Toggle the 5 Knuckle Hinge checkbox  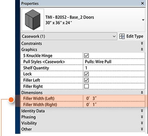coord(86,56)
